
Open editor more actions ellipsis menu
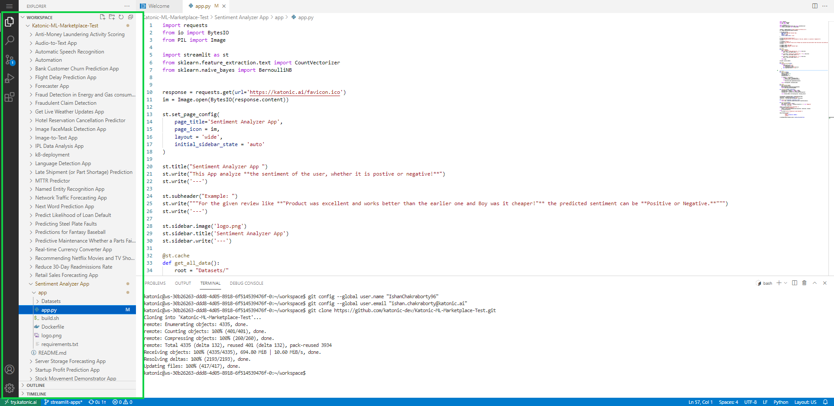[x=824, y=6]
